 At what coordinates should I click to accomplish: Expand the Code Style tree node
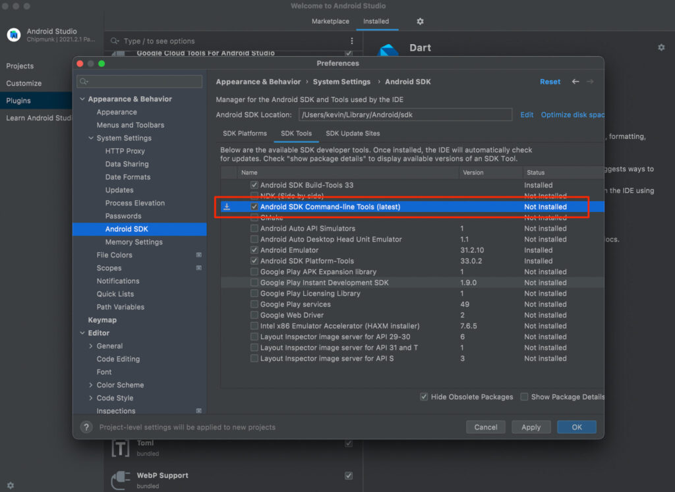(x=91, y=398)
